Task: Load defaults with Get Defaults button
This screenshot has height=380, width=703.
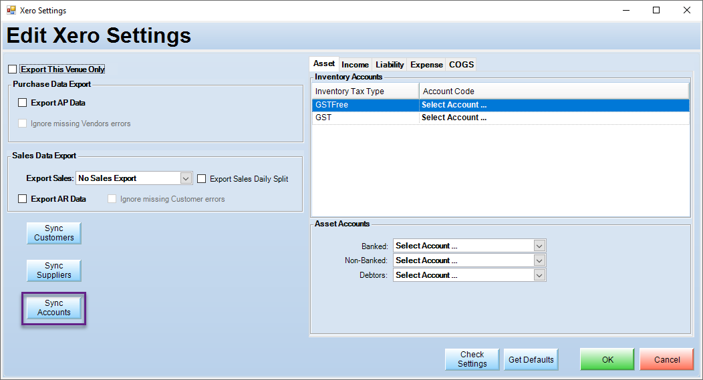Action: [x=531, y=359]
